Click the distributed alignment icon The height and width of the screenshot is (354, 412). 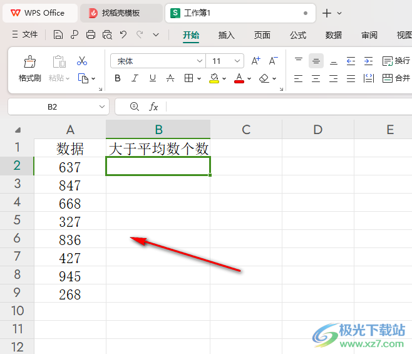click(368, 78)
